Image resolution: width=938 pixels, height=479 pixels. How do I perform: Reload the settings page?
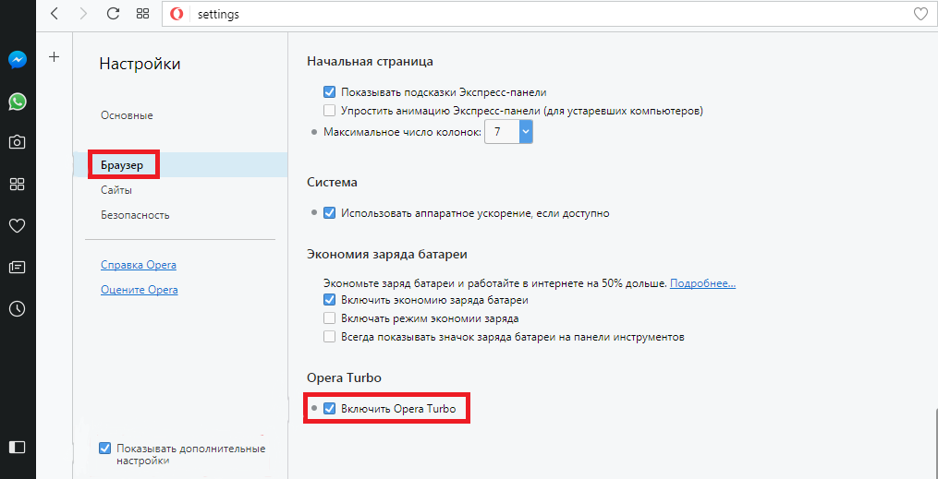point(114,14)
